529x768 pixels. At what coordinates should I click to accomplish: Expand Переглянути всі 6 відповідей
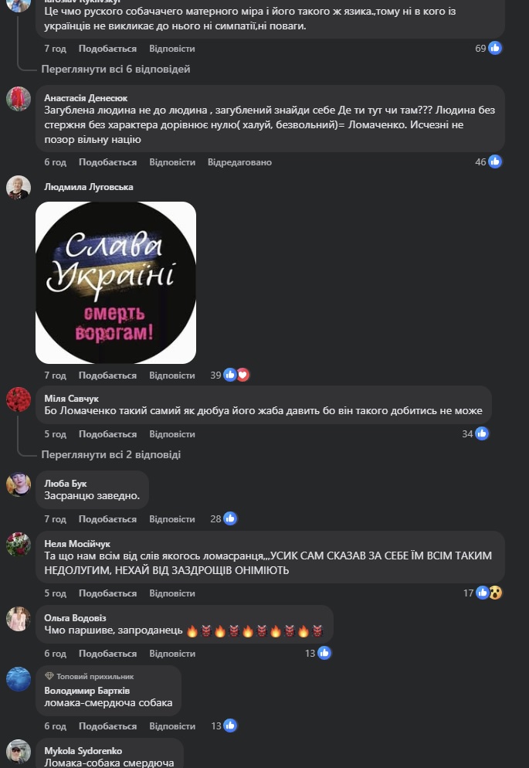(x=116, y=69)
